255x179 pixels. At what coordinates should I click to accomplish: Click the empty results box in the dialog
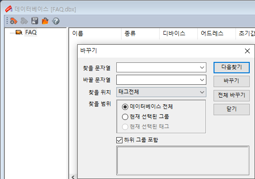183,160
